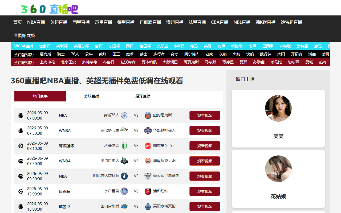
Task: Click the streamer name 花姑娘
Action: point(278,196)
